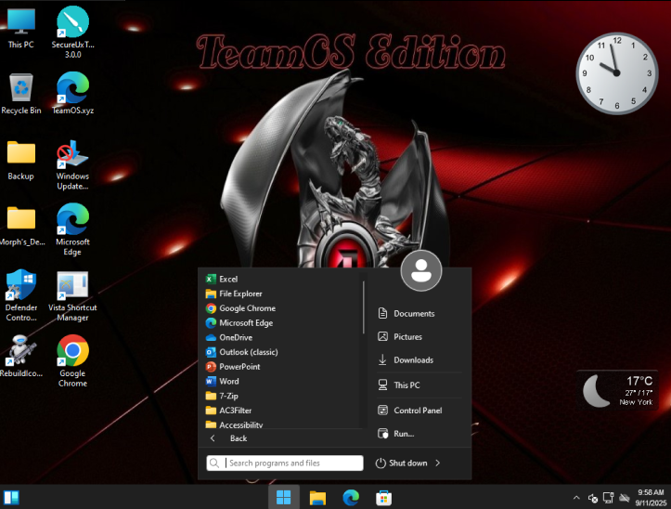The width and height of the screenshot is (671, 509).
Task: Click the Shut down button
Action: [402, 463]
